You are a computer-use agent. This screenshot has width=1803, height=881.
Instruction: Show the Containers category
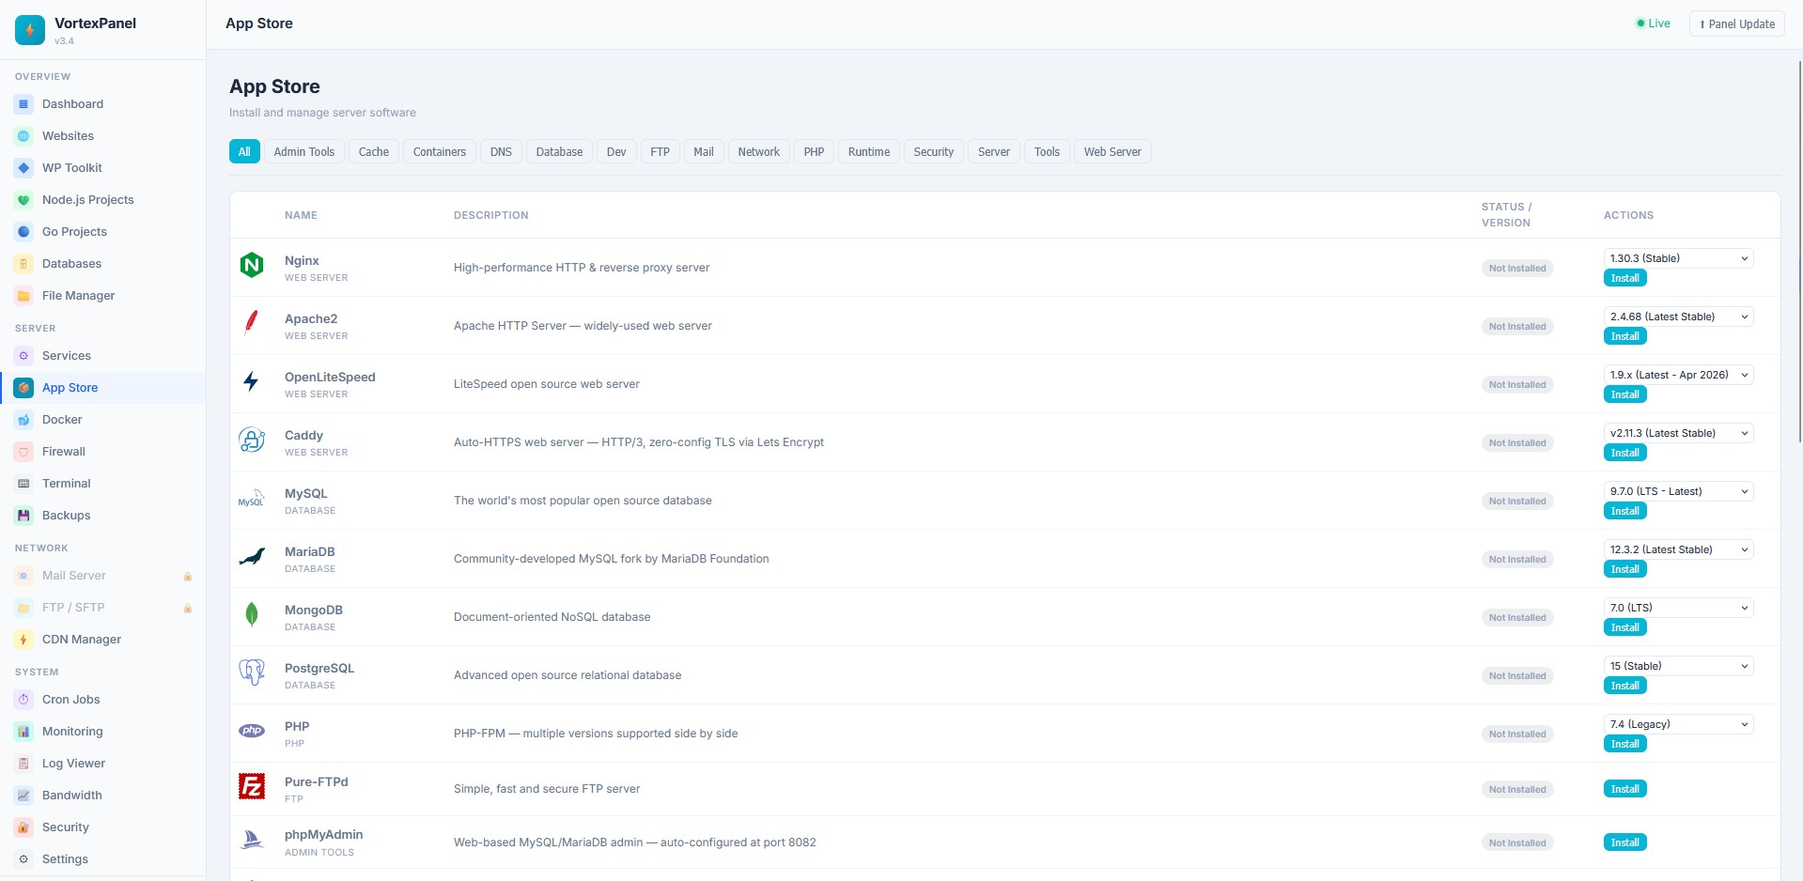(440, 152)
